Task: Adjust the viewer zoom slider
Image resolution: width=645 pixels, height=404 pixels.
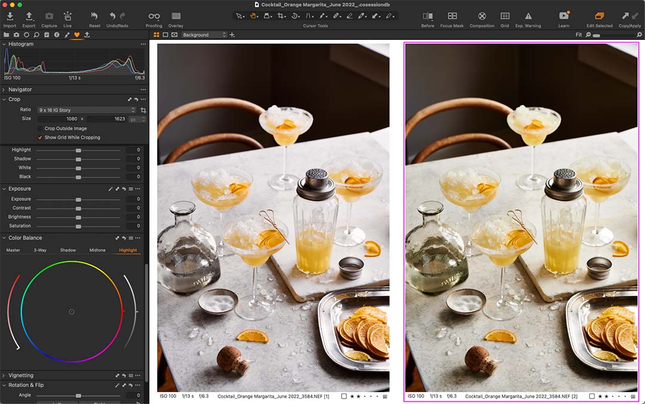Action: 597,35
